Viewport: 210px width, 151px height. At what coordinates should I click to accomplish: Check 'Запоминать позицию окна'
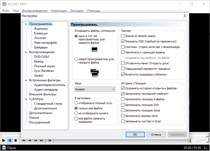click(123, 110)
